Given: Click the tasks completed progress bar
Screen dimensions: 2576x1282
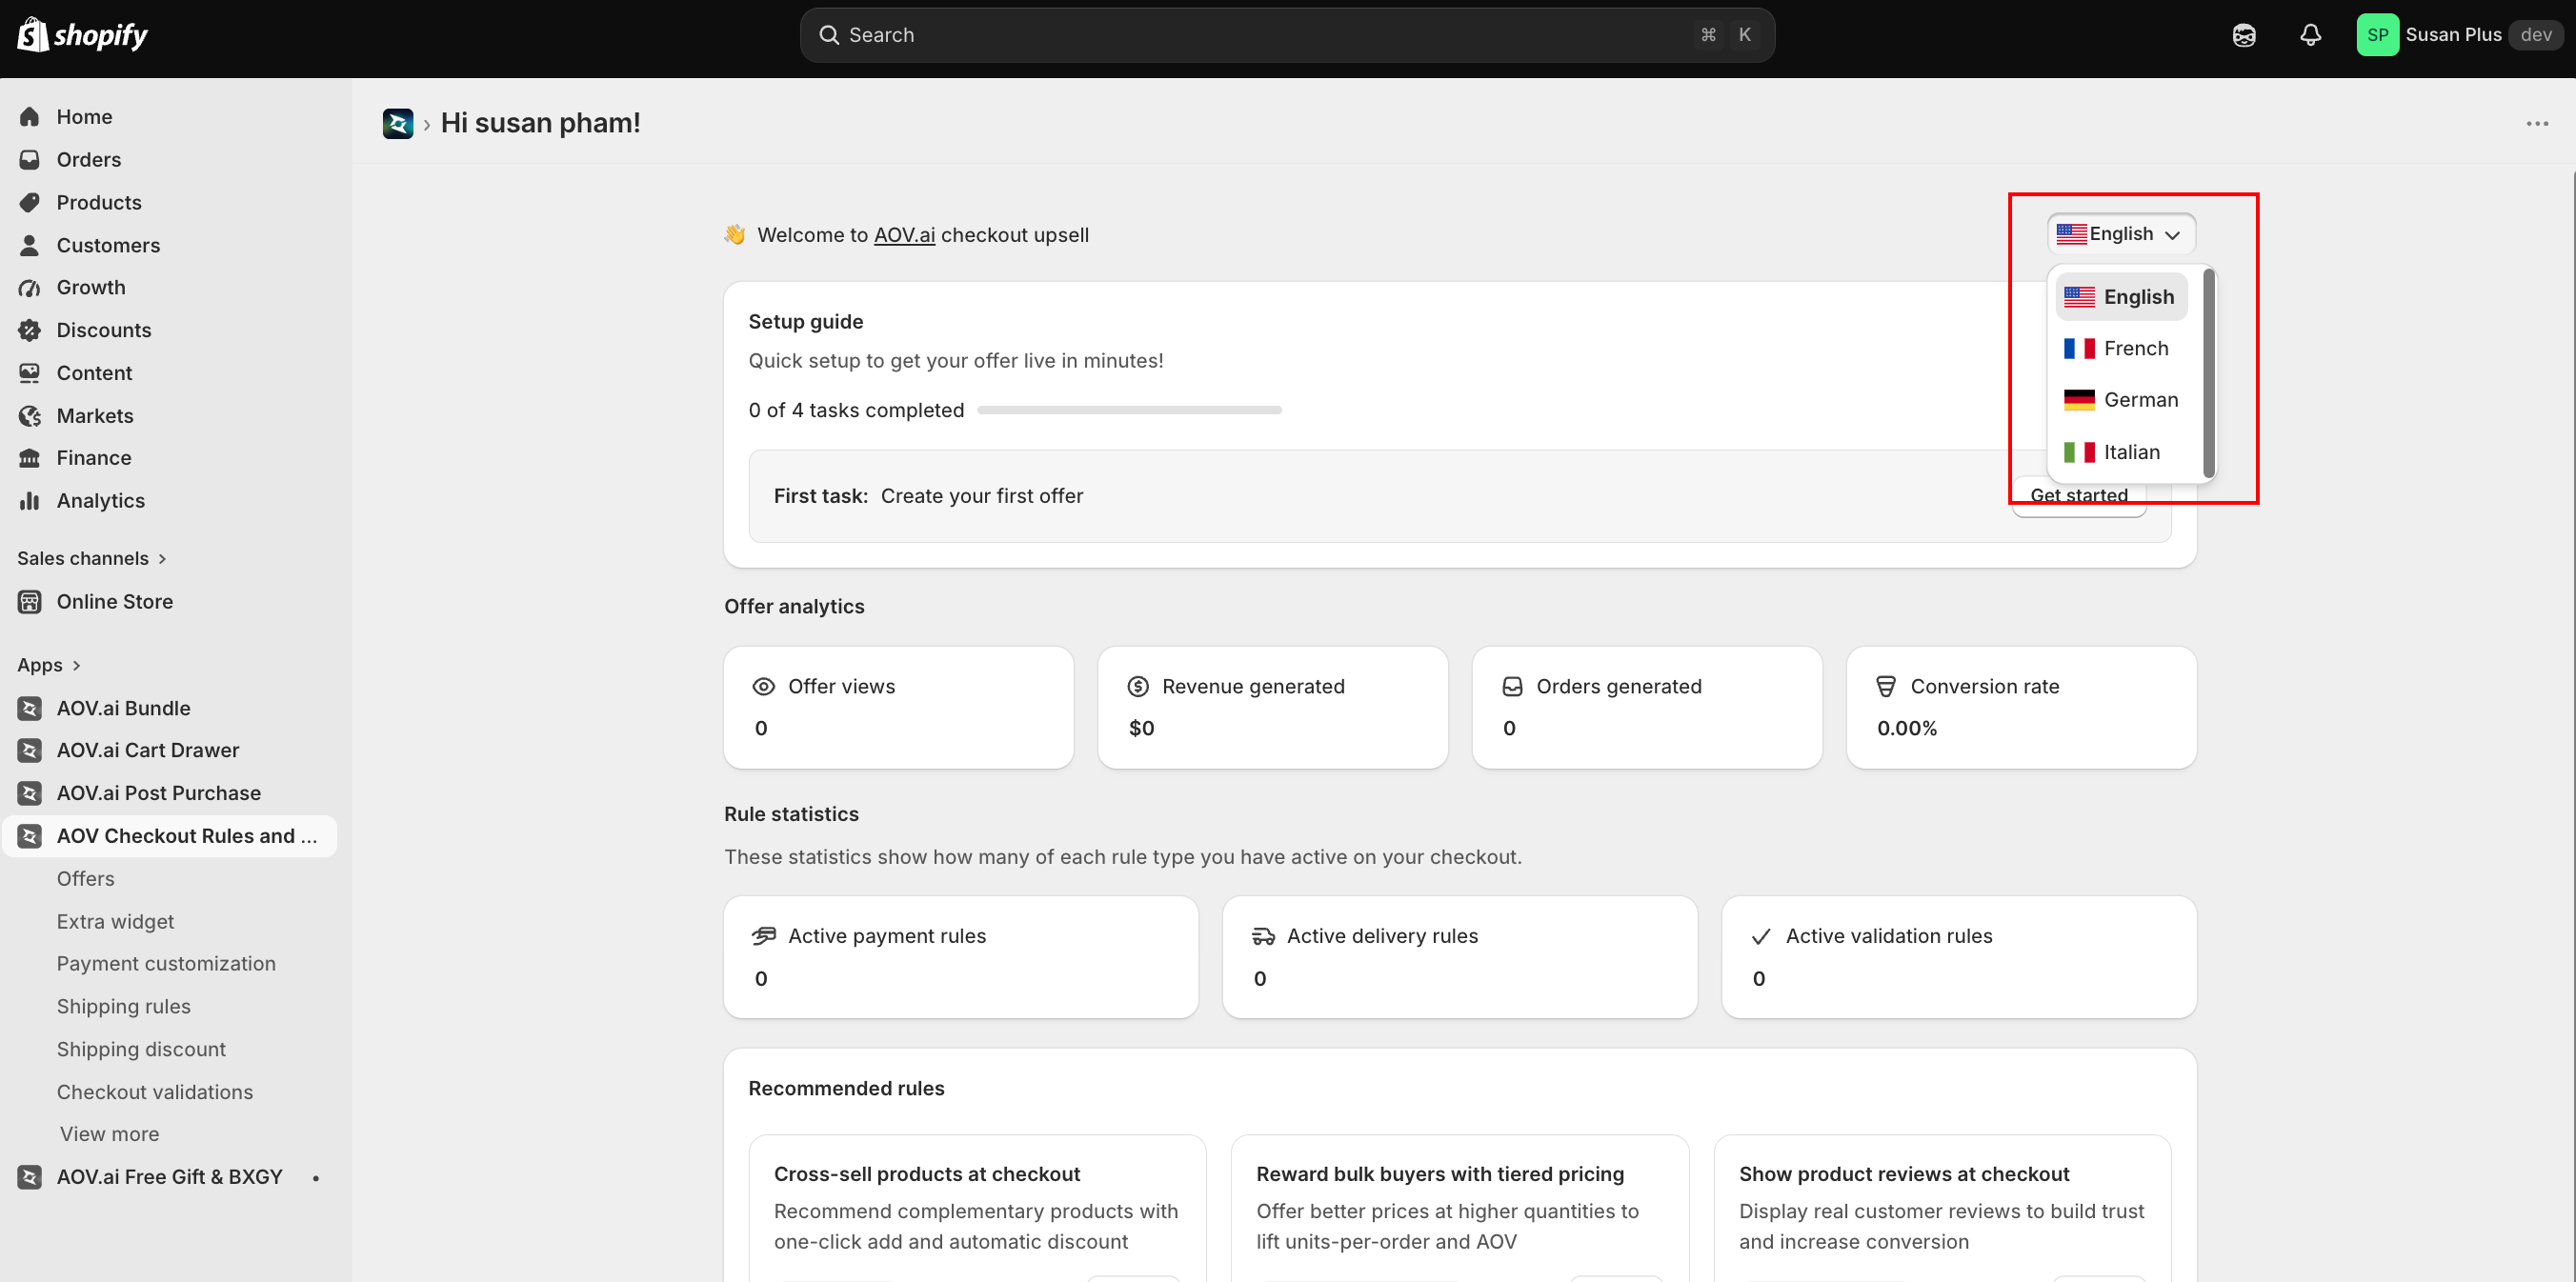Looking at the screenshot, I should point(1129,410).
